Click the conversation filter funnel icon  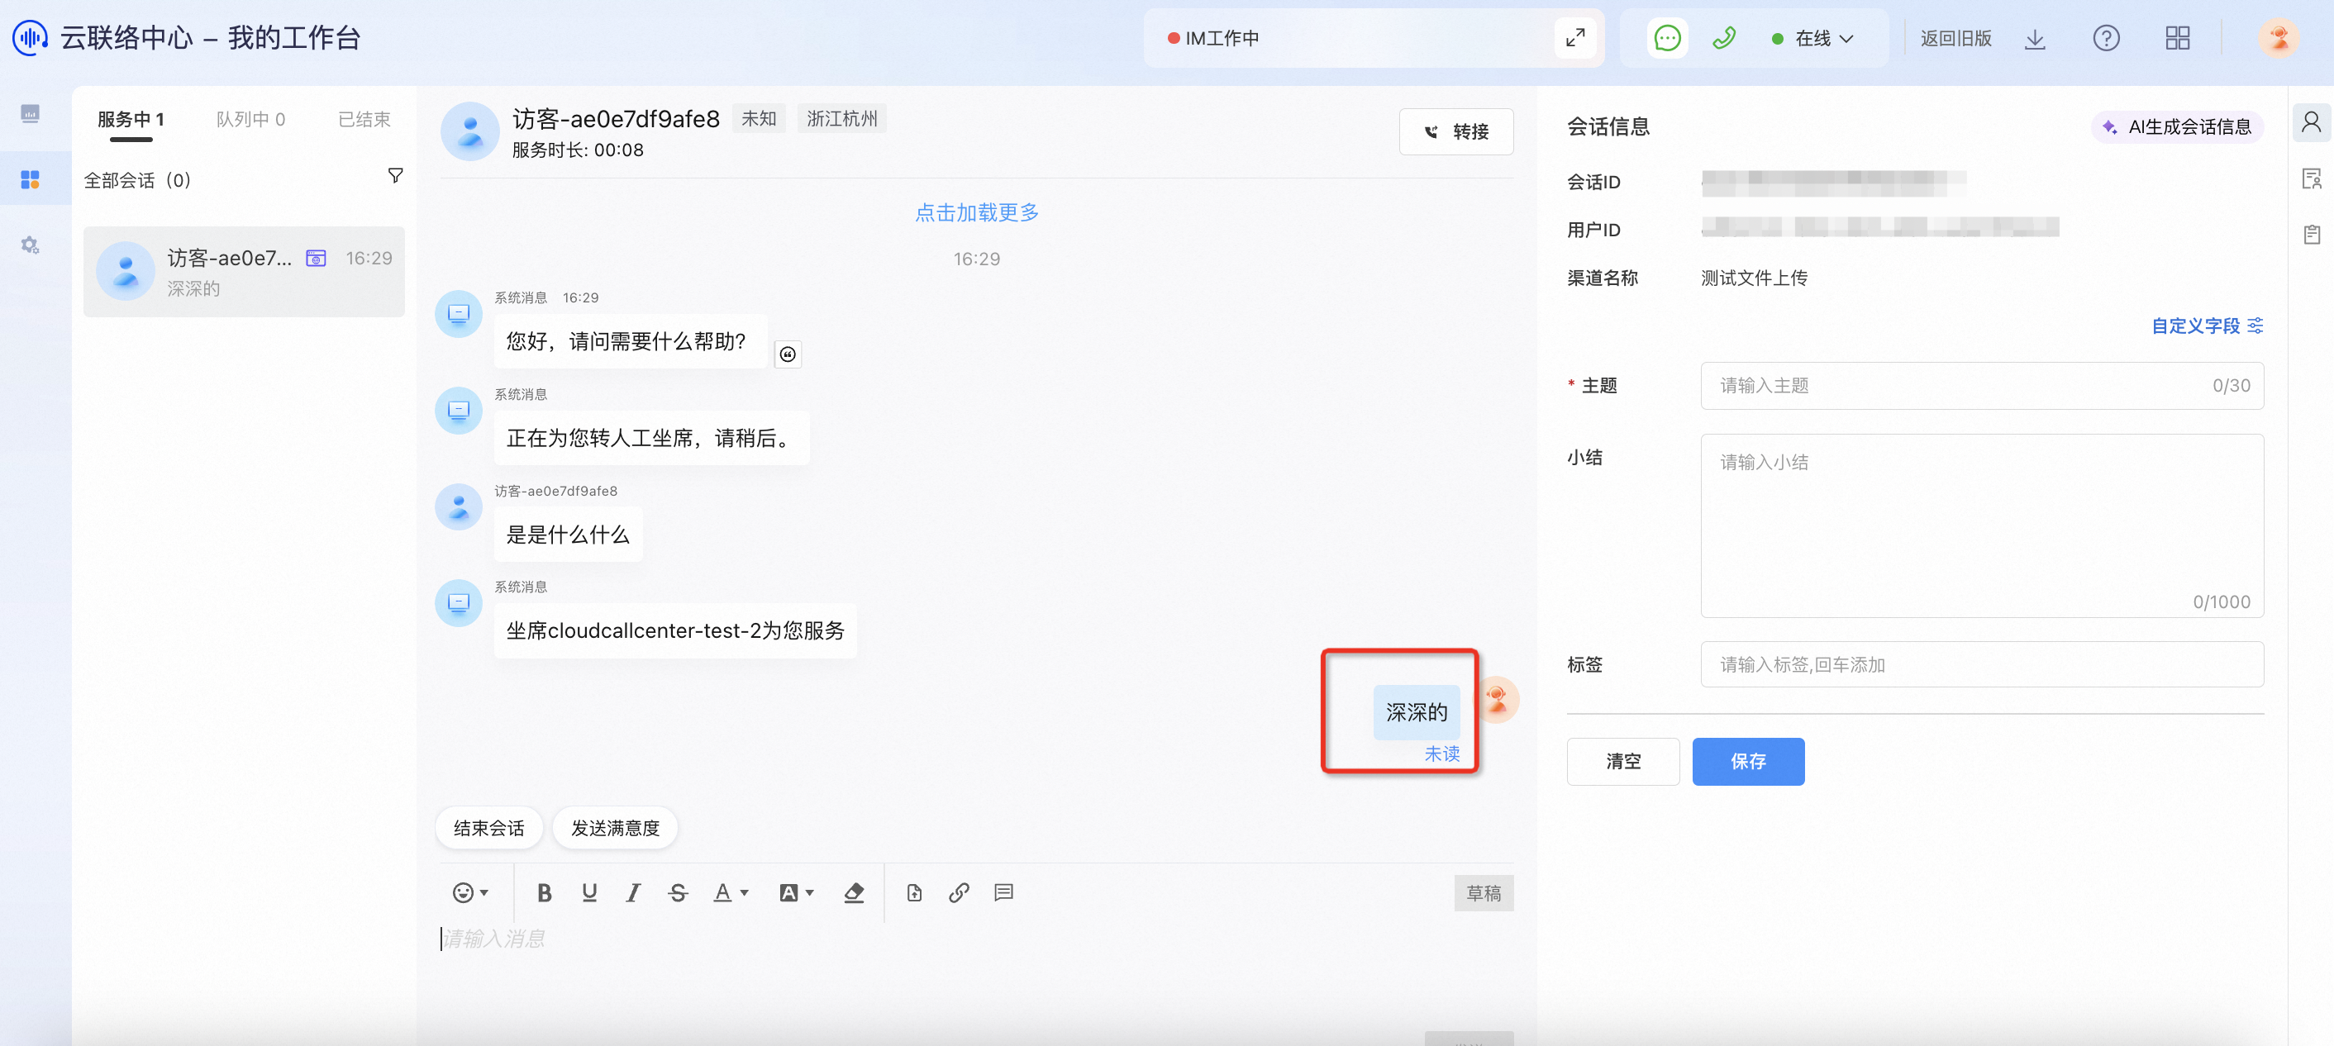395,175
